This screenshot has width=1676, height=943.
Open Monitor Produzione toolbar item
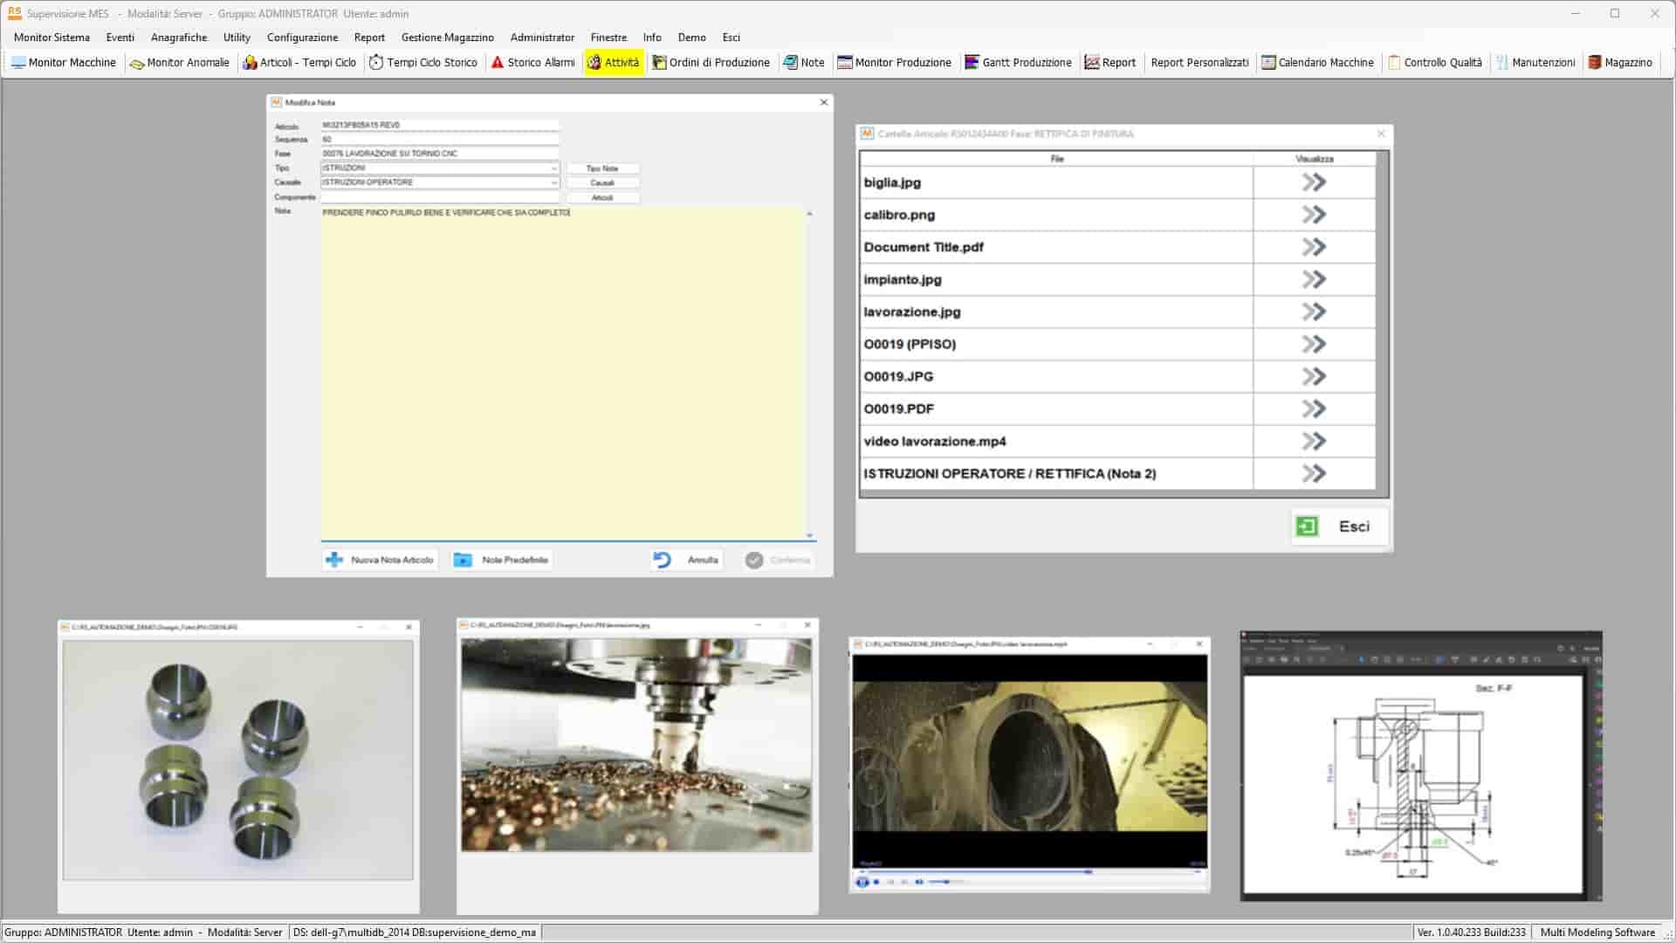coord(894,63)
